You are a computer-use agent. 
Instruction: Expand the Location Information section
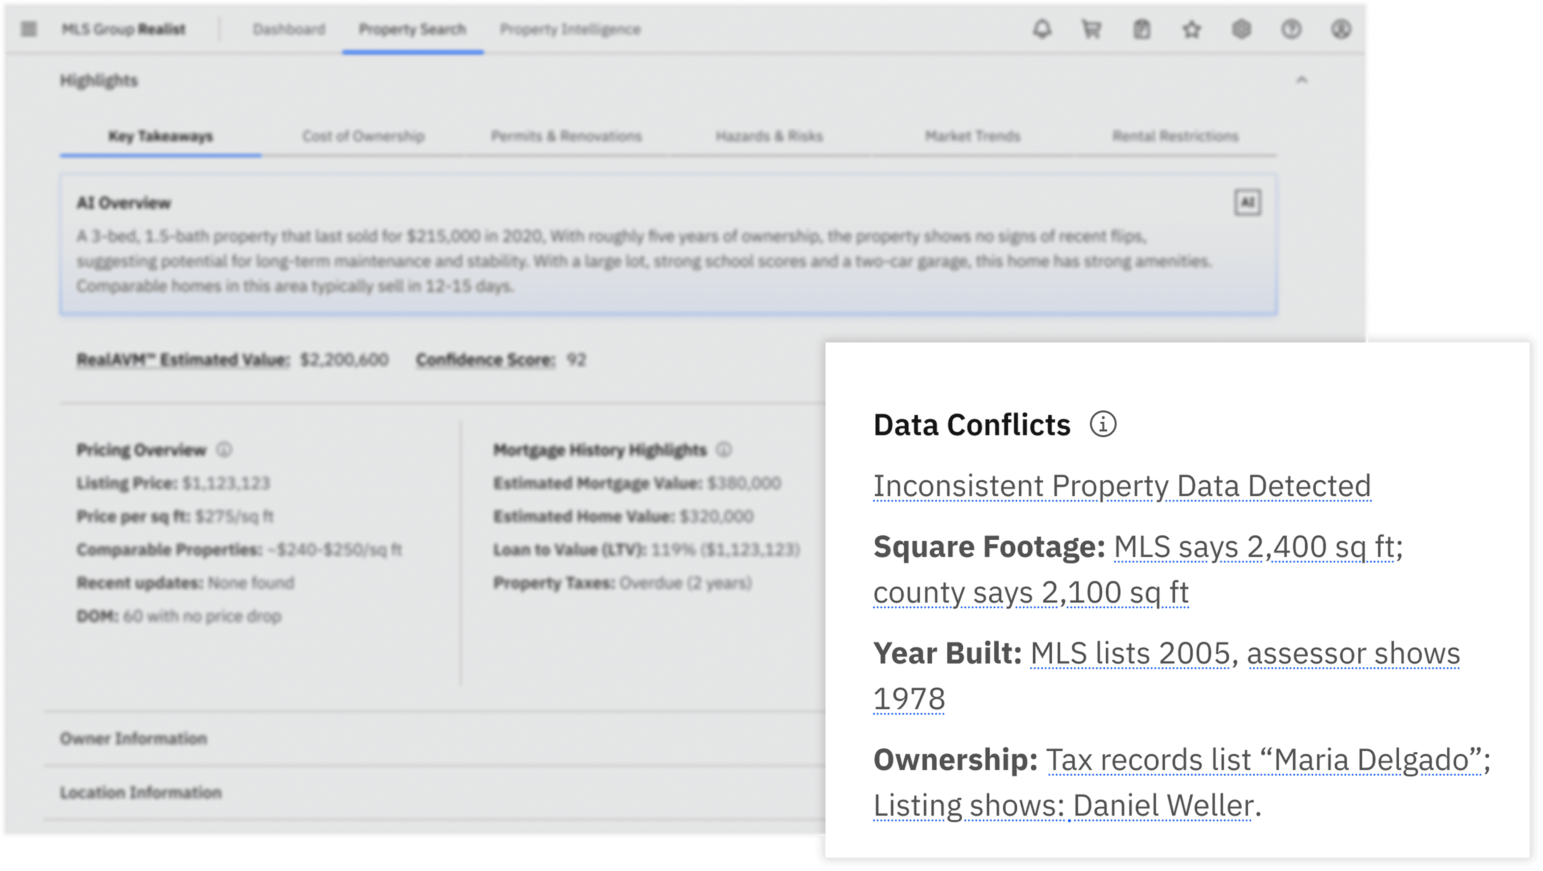(x=141, y=792)
